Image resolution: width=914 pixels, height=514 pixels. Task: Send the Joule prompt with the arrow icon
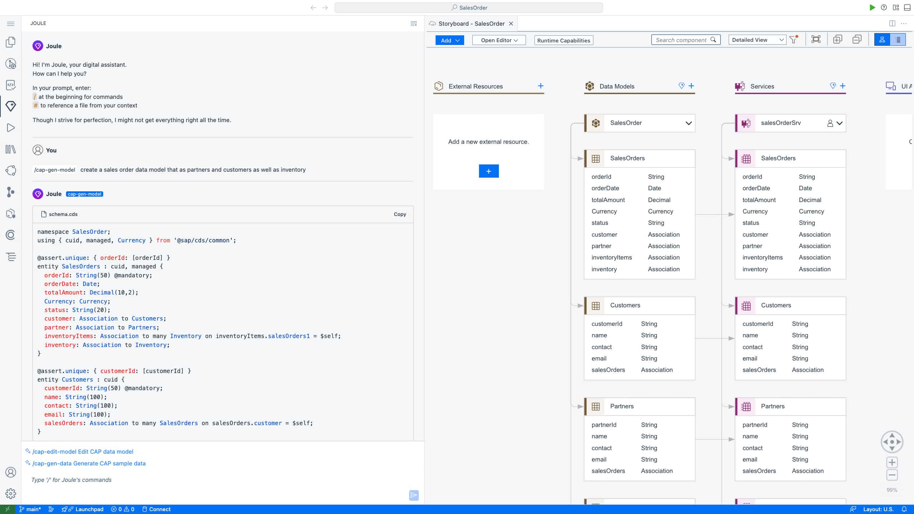click(x=413, y=495)
